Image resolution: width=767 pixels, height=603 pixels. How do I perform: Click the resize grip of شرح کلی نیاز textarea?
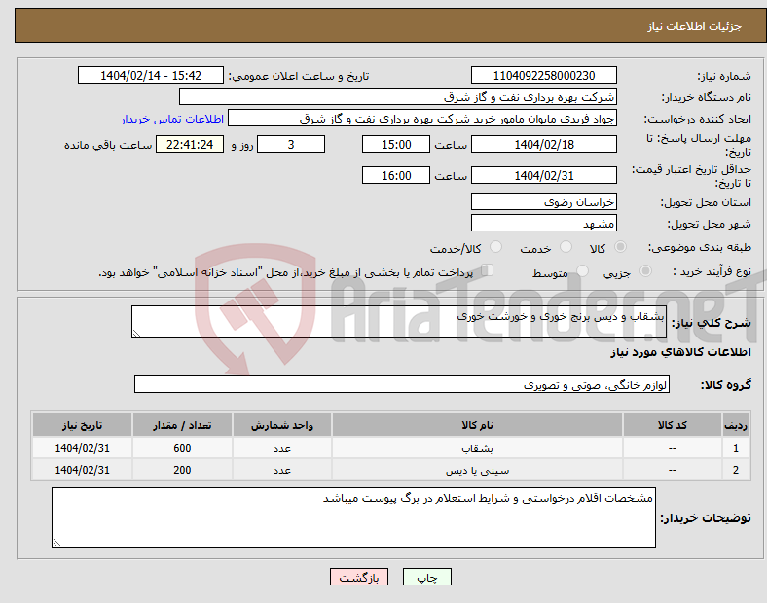[x=136, y=334]
